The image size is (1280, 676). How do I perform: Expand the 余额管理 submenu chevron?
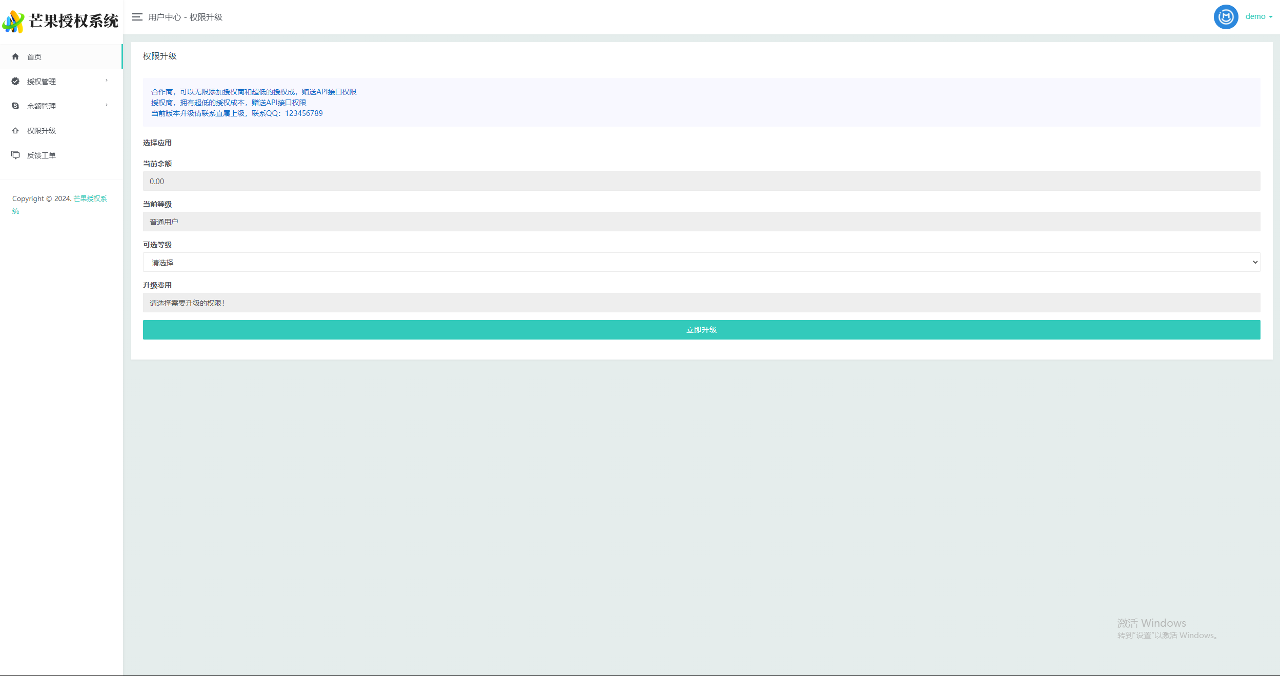(107, 105)
